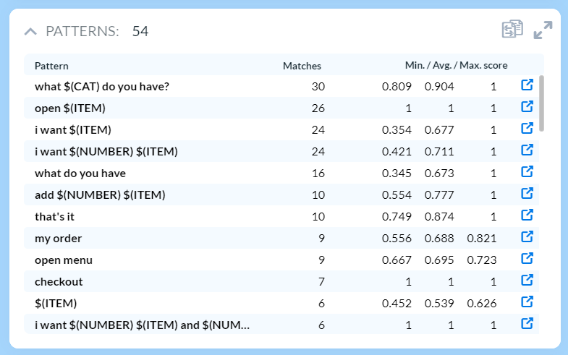Image resolution: width=568 pixels, height=355 pixels.
Task: Open external link for 'add $(NUMBER) $(ITEM)'
Action: (x=527, y=194)
